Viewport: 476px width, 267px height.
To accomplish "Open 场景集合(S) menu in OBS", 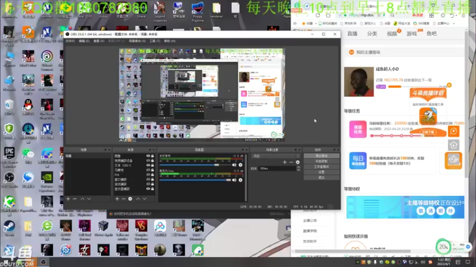I will [137, 41].
